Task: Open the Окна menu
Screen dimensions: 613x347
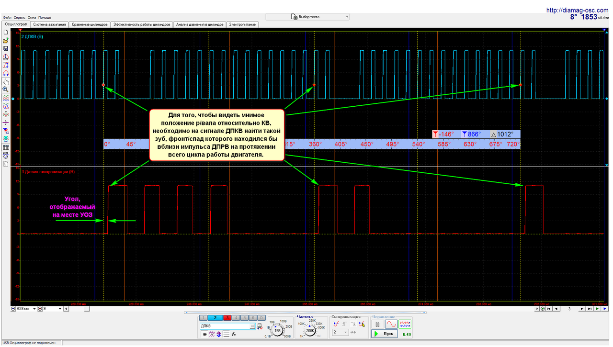Action: click(32, 17)
